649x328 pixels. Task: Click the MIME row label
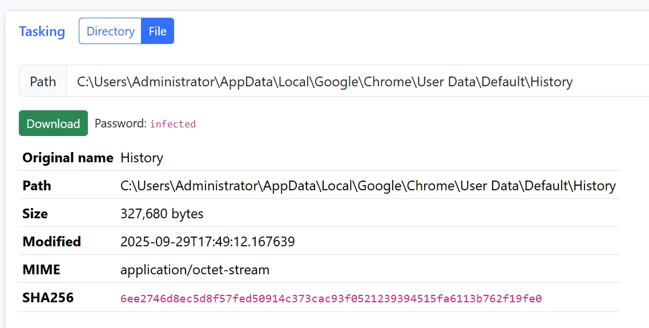point(41,270)
